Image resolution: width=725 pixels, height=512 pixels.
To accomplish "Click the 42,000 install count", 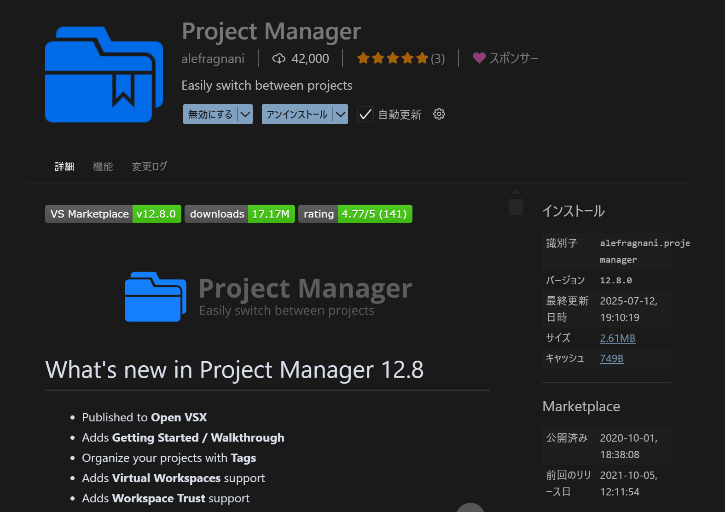I will (x=310, y=59).
